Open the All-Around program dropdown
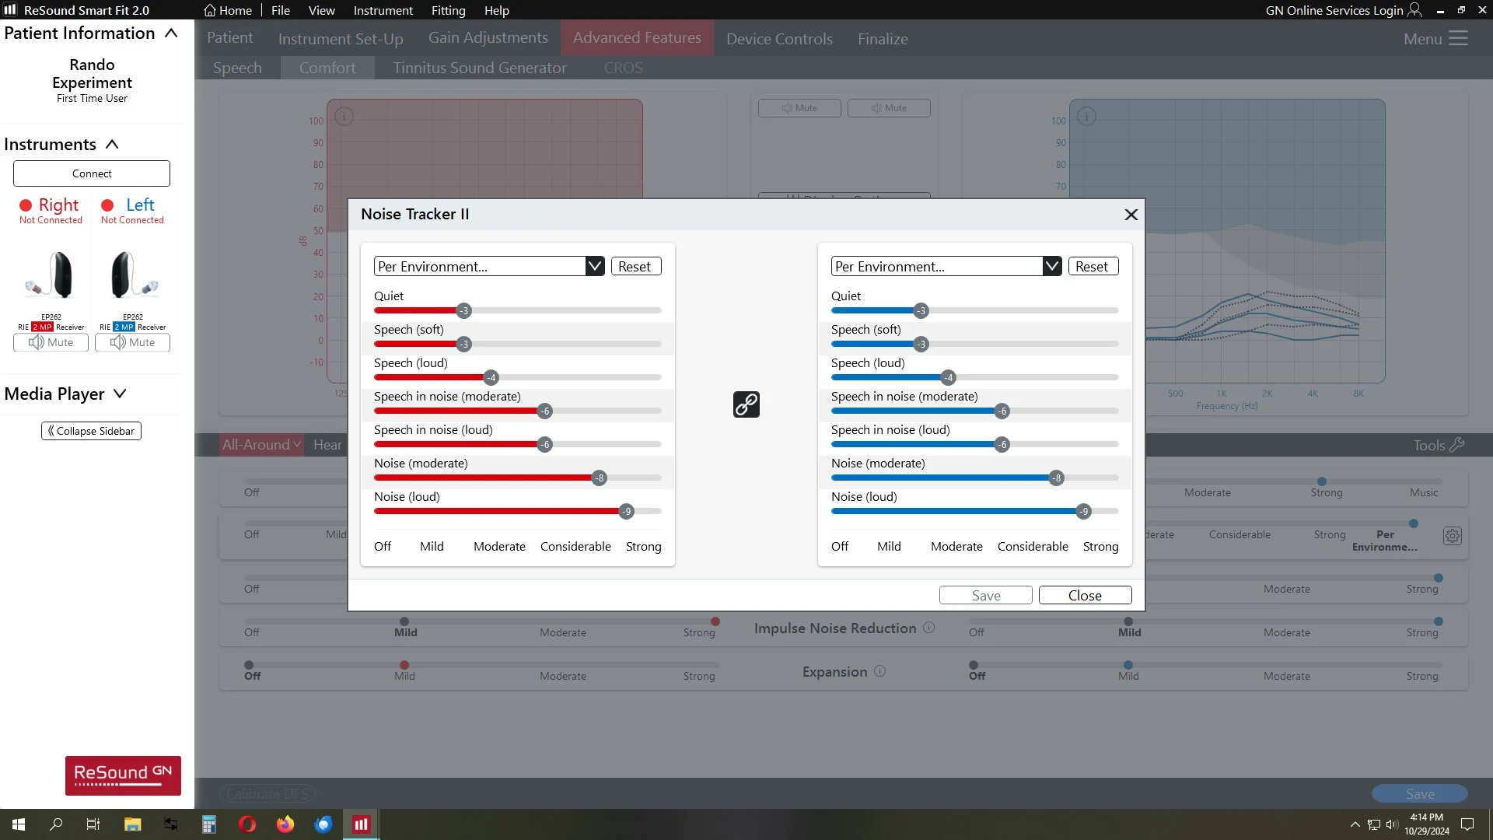 pyautogui.click(x=261, y=444)
